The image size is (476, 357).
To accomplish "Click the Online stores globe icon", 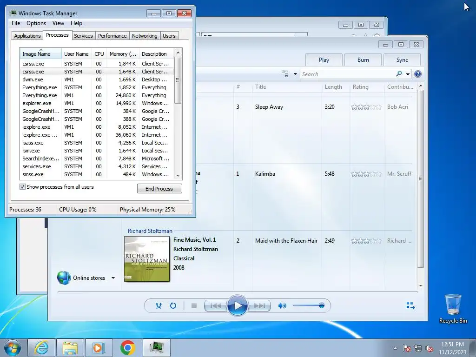I will point(64,278).
